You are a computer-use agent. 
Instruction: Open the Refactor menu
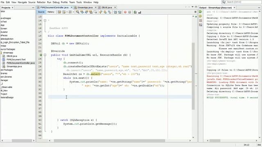(41, 2)
